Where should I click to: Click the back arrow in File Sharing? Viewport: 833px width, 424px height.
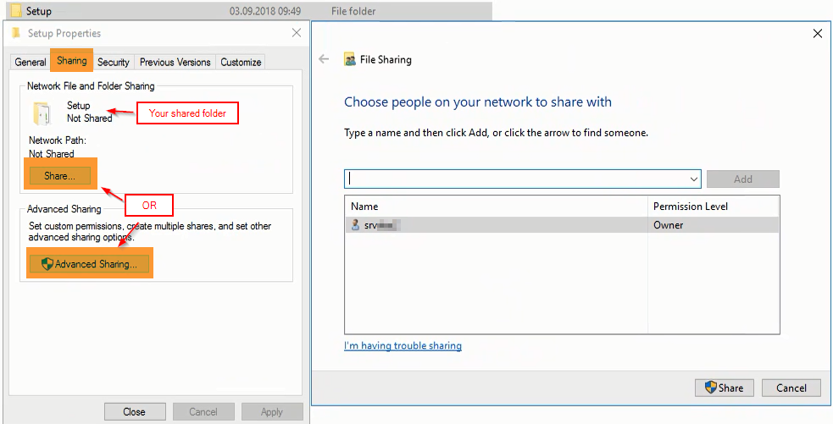(323, 59)
